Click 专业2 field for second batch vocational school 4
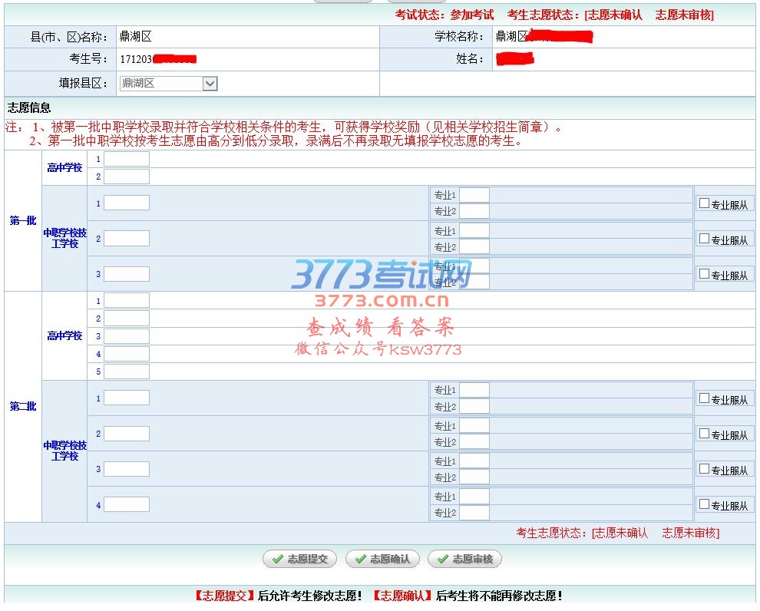The image size is (760, 611). 474,513
